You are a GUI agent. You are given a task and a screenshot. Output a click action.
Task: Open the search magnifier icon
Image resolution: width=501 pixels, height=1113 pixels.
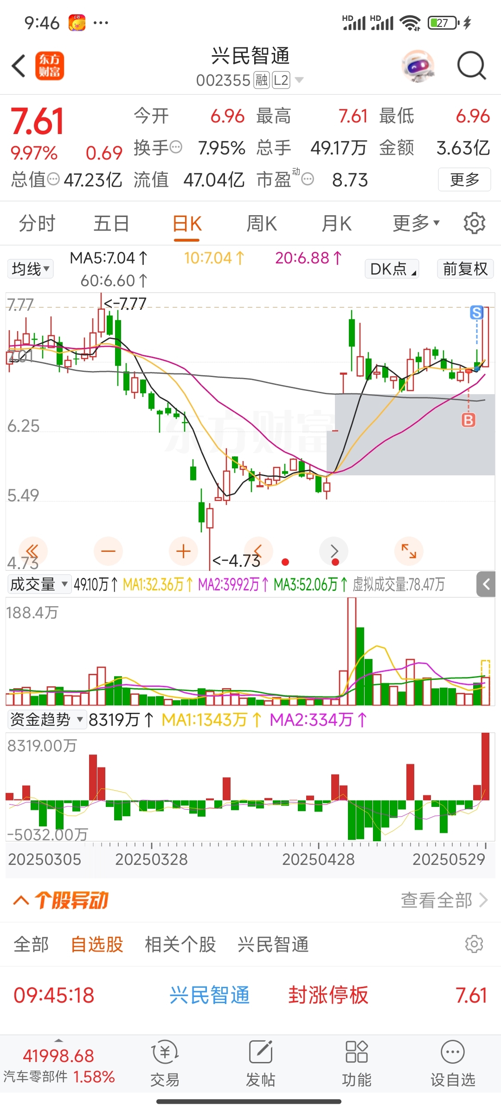tap(471, 66)
